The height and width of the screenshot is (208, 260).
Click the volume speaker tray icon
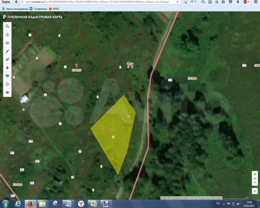click(238, 204)
